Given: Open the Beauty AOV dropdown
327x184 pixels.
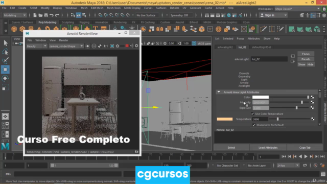Looking at the screenshot, I should pyautogui.click(x=36, y=46).
